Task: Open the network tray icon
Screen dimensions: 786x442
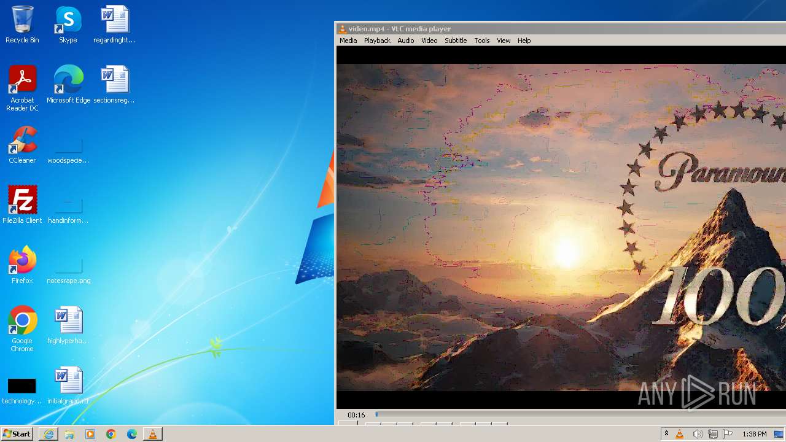Action: (713, 434)
